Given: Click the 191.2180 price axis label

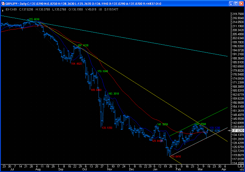Looking at the screenshot, I should click(238, 54).
